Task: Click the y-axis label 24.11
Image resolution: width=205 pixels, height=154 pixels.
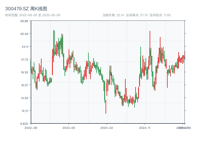Action: click(x=25, y=47)
